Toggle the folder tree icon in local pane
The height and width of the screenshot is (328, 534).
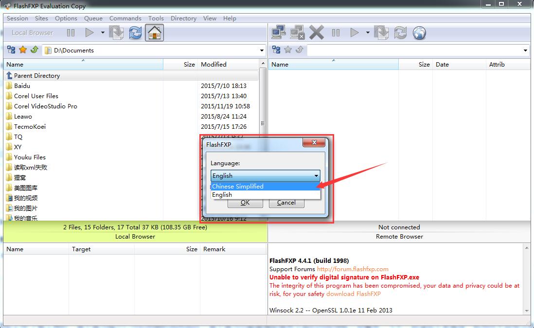(11, 50)
